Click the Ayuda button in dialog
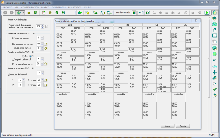This screenshot has width=220, height=138. 183,126
